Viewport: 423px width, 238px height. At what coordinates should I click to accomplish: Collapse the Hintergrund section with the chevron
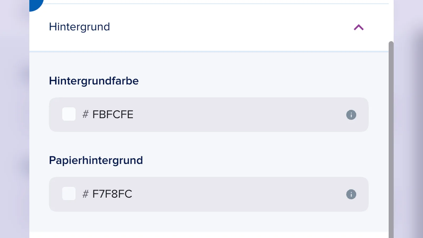pyautogui.click(x=359, y=28)
